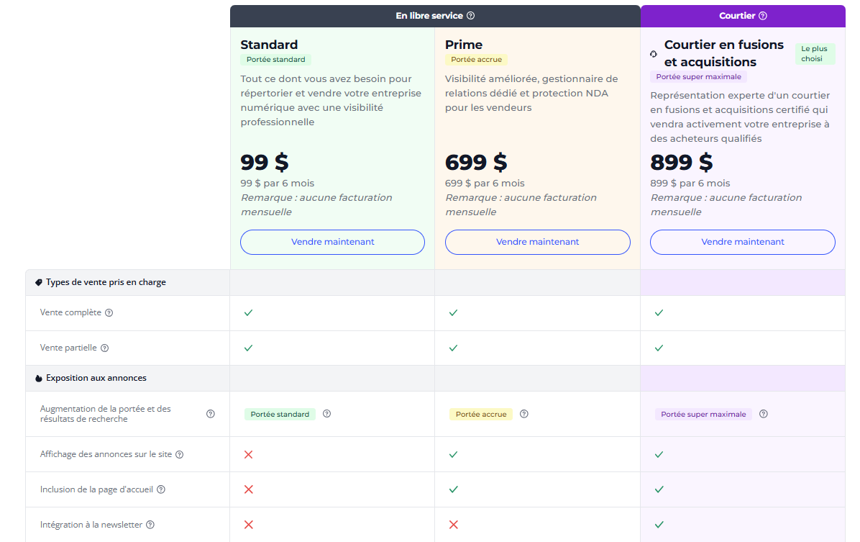
Task: Click the green check for Vente complète under Standard
Action: pyautogui.click(x=248, y=312)
